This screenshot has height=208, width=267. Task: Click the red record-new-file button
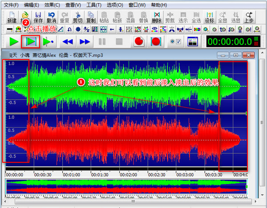point(138,42)
